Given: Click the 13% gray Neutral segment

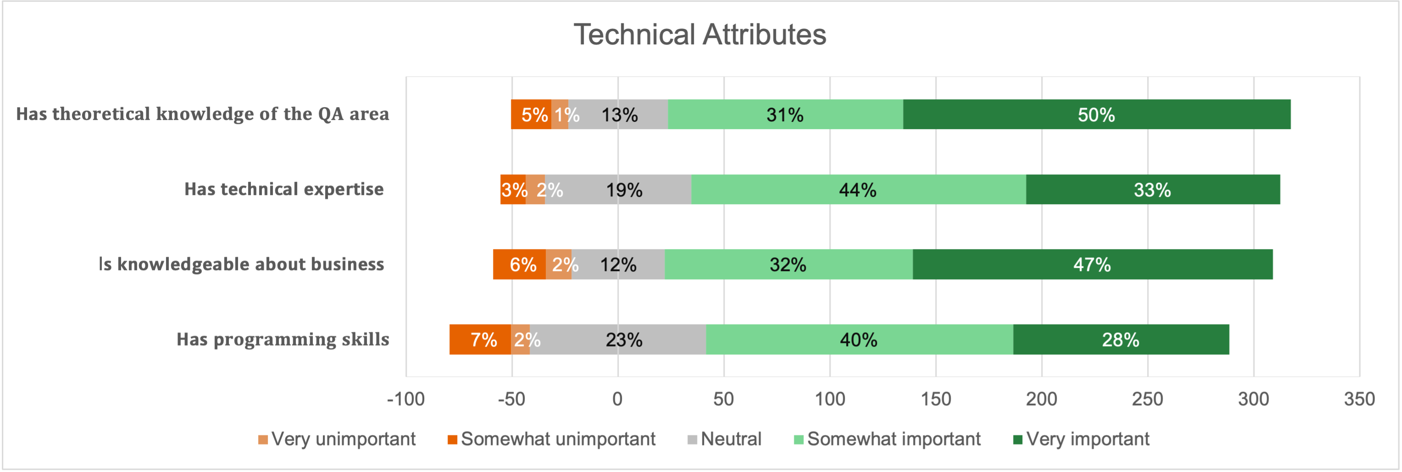Looking at the screenshot, I should (x=619, y=114).
